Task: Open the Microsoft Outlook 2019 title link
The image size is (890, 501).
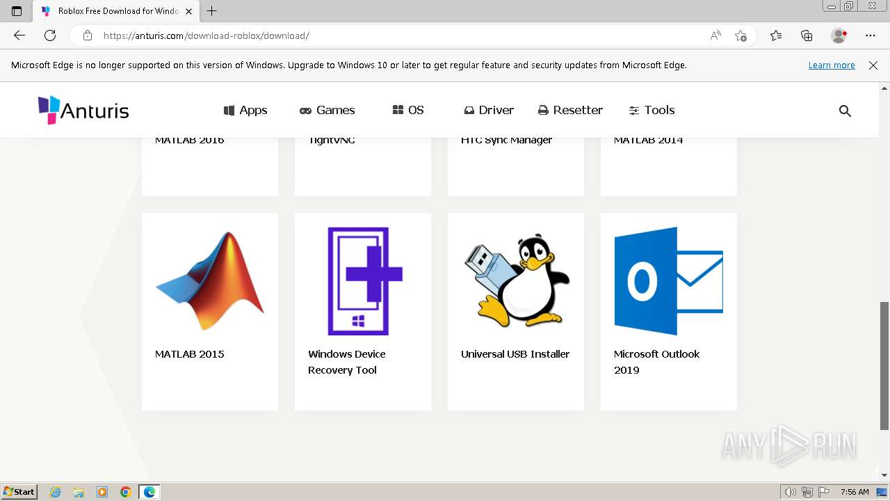Action: (x=656, y=362)
